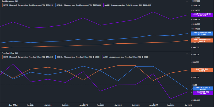
Task: Click the $260.00B price scale tick
Action: pyautogui.click(x=196, y=1)
